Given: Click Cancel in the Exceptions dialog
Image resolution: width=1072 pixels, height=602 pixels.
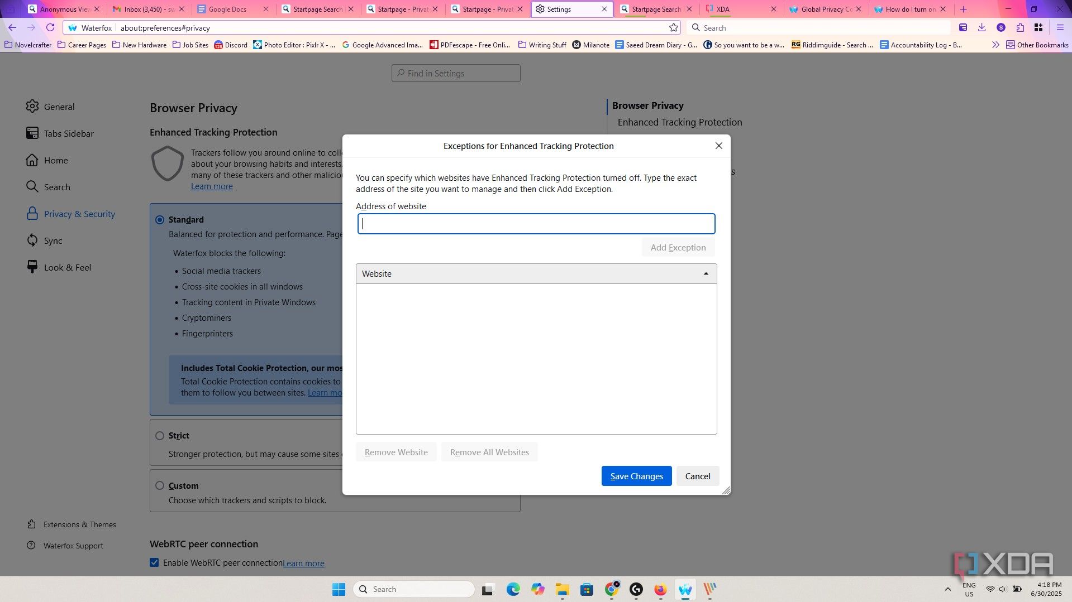Looking at the screenshot, I should tap(698, 476).
